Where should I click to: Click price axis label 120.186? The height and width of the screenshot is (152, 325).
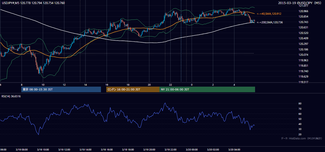(303, 49)
